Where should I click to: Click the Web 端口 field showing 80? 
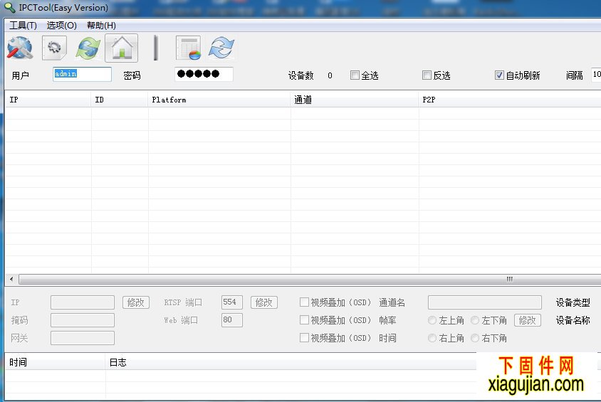tap(232, 320)
